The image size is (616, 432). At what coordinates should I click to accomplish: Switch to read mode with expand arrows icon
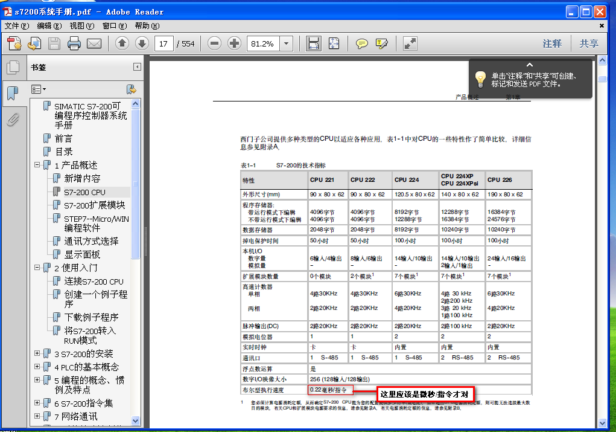pyautogui.click(x=410, y=44)
